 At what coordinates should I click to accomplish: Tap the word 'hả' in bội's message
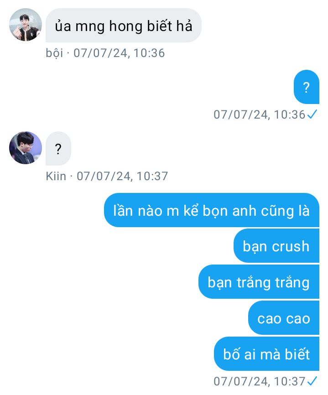click(x=184, y=26)
